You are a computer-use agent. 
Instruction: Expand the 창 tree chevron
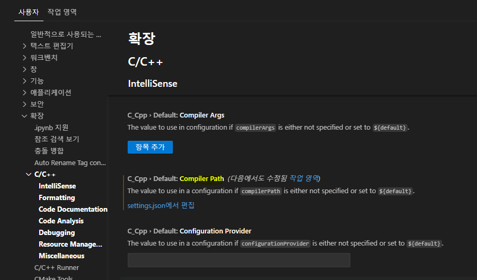pos(24,69)
